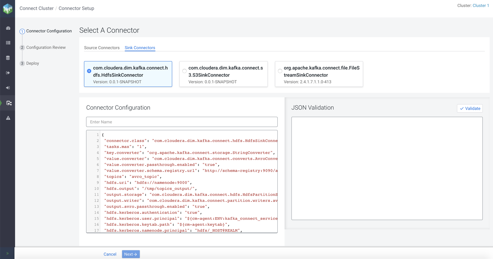Open the consumer groups sidebar icon

click(8, 88)
